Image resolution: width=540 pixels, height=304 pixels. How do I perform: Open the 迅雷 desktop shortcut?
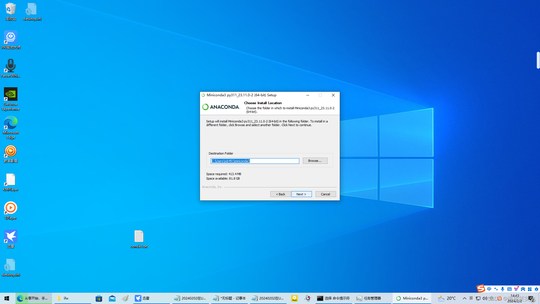click(x=11, y=239)
